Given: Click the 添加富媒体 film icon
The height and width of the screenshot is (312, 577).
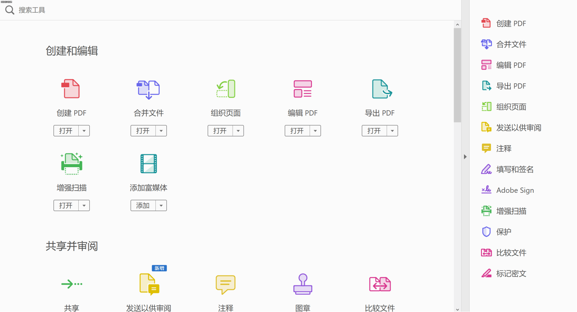Looking at the screenshot, I should click(148, 163).
